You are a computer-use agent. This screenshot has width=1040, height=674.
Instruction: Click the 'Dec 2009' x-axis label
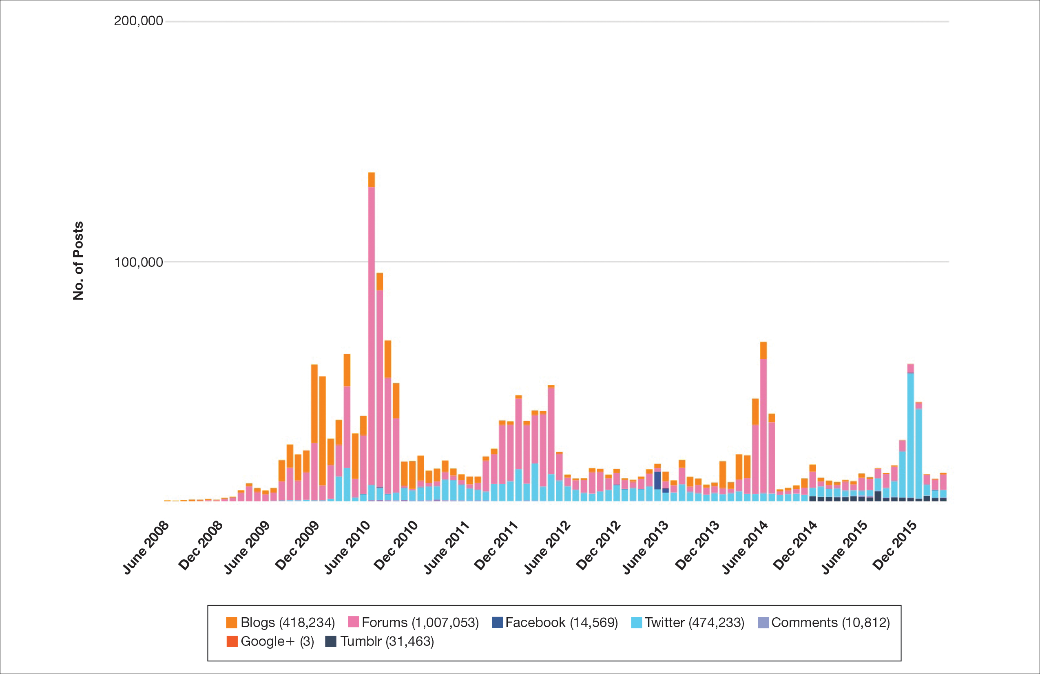(x=297, y=545)
